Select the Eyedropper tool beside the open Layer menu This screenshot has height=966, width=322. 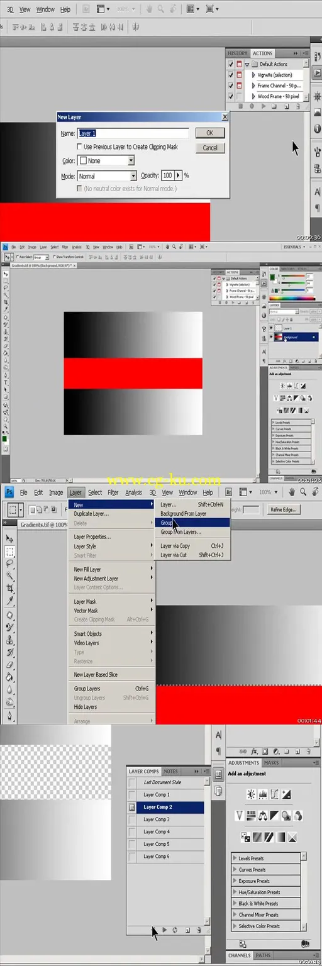(9, 601)
